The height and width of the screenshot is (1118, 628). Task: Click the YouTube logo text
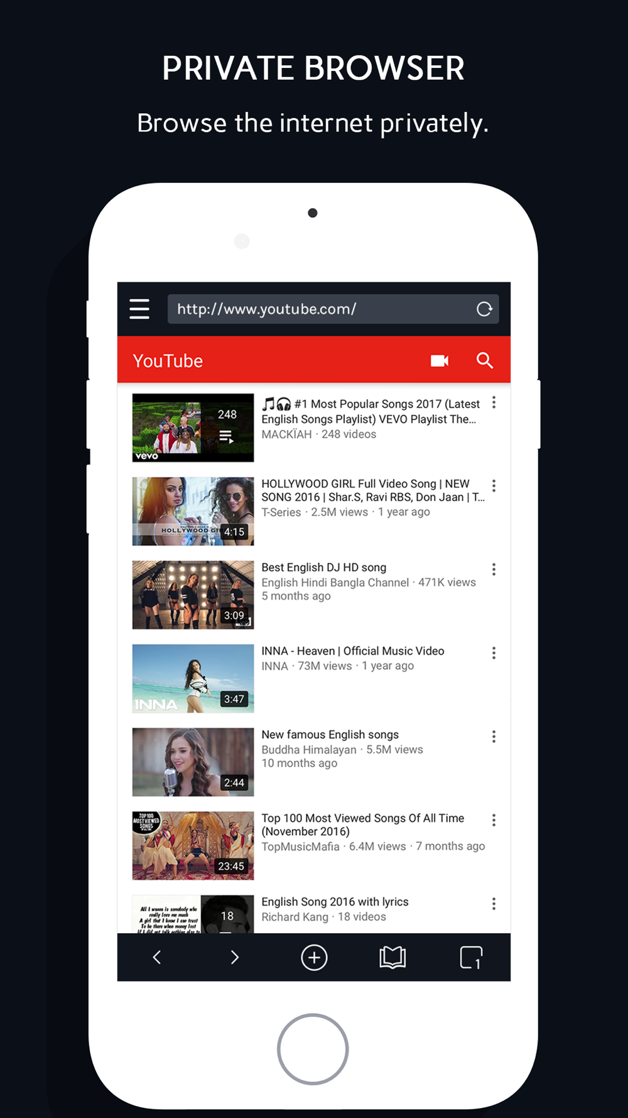pyautogui.click(x=168, y=361)
